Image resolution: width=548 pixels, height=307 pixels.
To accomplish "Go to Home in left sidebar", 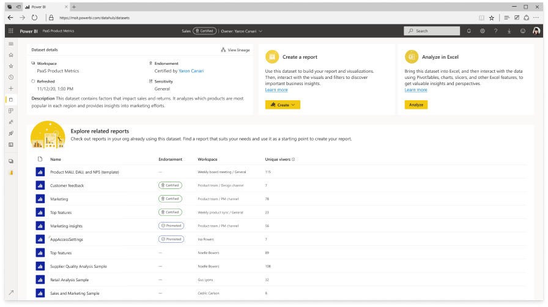I will pos(11,55).
